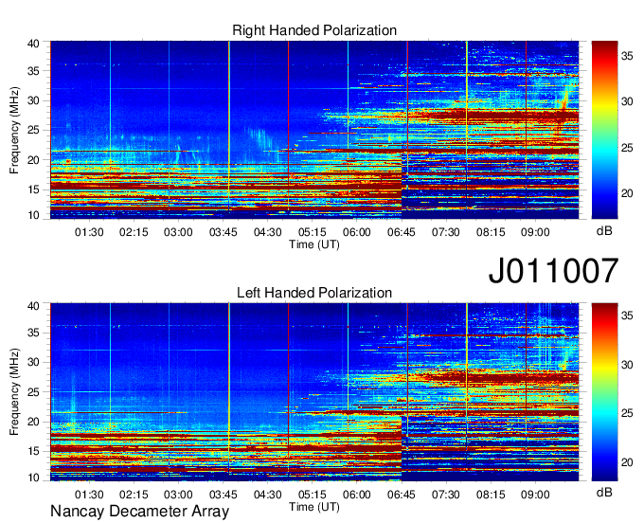Click the 05:15 tick on the right-handed plot
This screenshot has height=523, width=644.
pyautogui.click(x=313, y=232)
